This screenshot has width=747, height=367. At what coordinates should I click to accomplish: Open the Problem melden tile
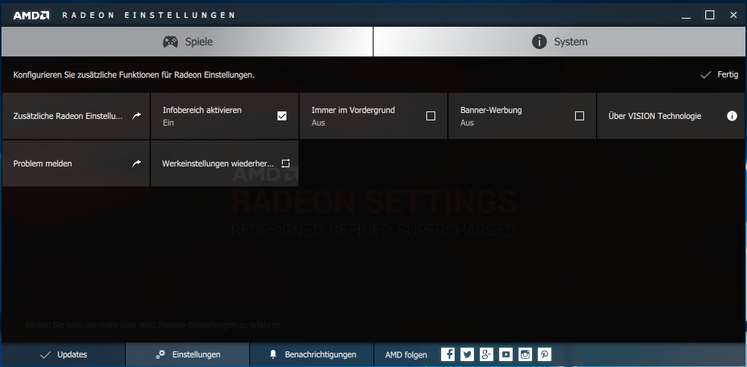[76, 163]
